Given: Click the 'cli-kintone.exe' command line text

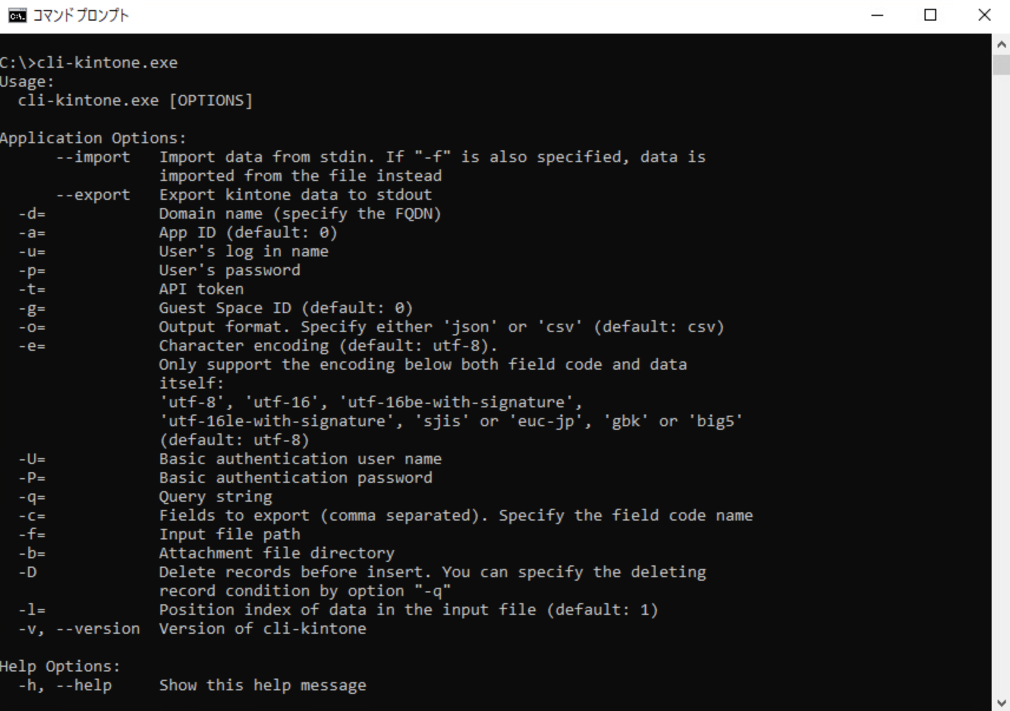Looking at the screenshot, I should [x=107, y=62].
